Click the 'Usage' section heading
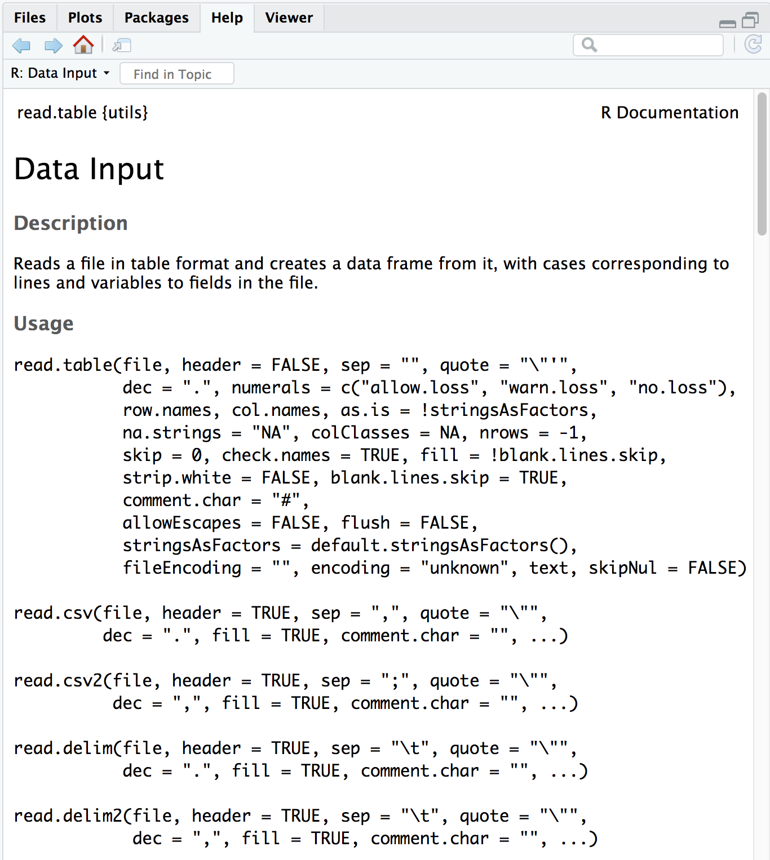Image resolution: width=770 pixels, height=860 pixels. tap(44, 323)
